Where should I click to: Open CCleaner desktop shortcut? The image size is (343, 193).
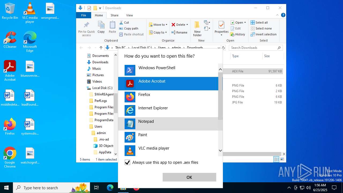pos(10,40)
